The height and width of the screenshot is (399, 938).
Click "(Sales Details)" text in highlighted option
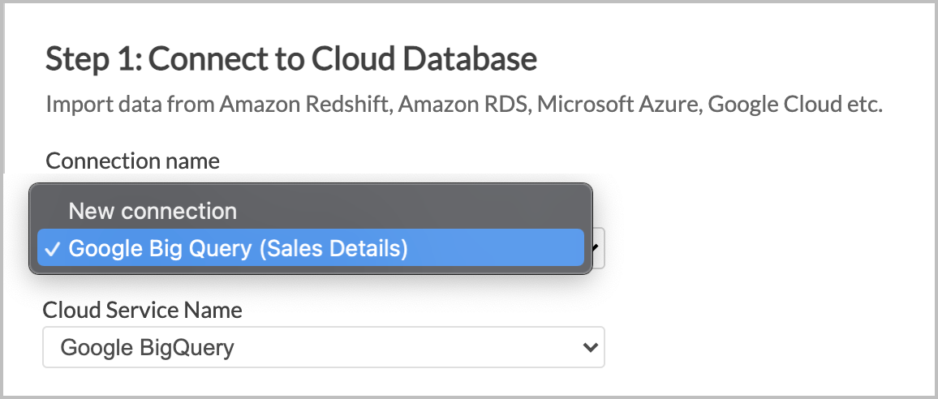(x=333, y=248)
